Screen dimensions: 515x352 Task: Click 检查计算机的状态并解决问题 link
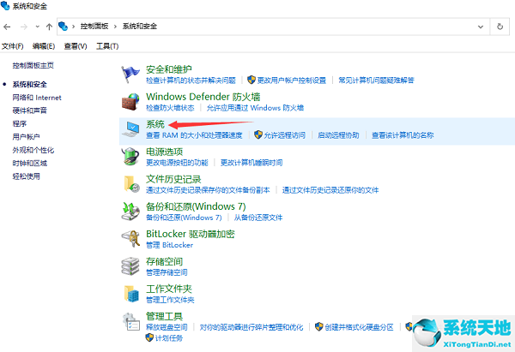tap(191, 81)
